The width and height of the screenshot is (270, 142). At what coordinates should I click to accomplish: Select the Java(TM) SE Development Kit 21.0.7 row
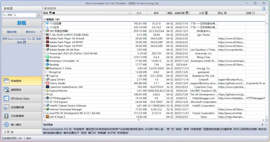tap(154, 113)
